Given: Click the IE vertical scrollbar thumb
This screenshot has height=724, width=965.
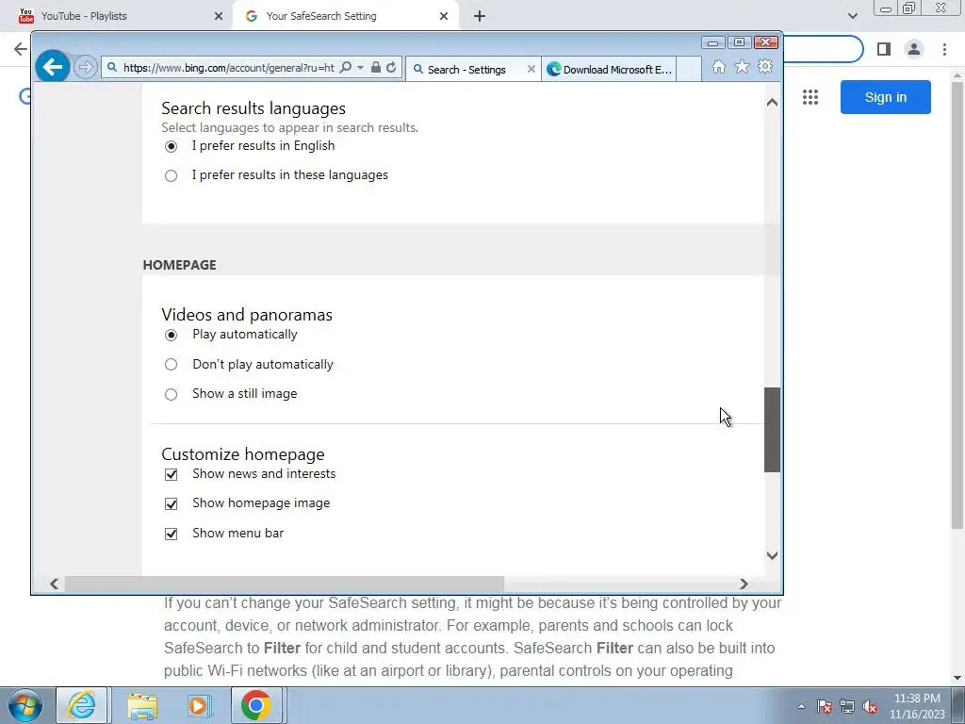Looking at the screenshot, I should point(773,430).
